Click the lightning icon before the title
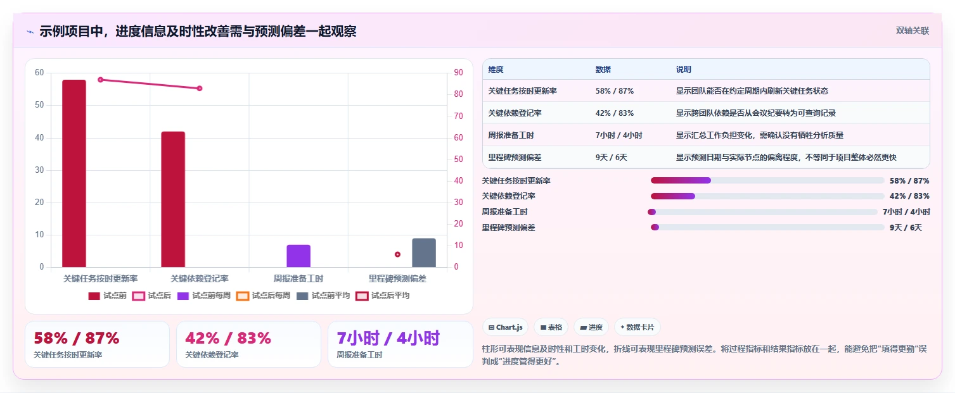This screenshot has height=393, width=955. (30, 32)
